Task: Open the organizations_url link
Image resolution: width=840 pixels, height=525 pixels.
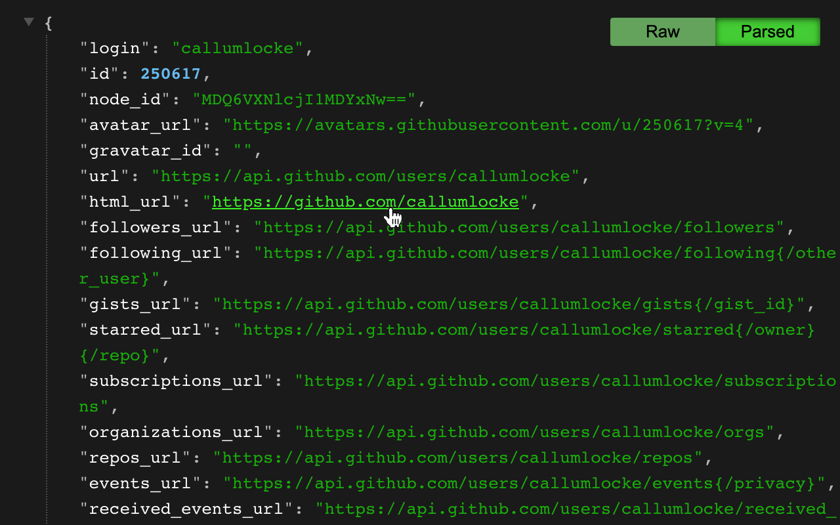Action: [535, 432]
